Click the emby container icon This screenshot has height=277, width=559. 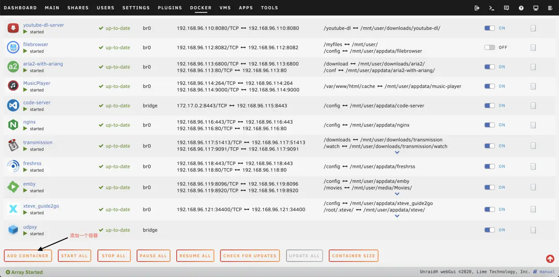[13, 187]
